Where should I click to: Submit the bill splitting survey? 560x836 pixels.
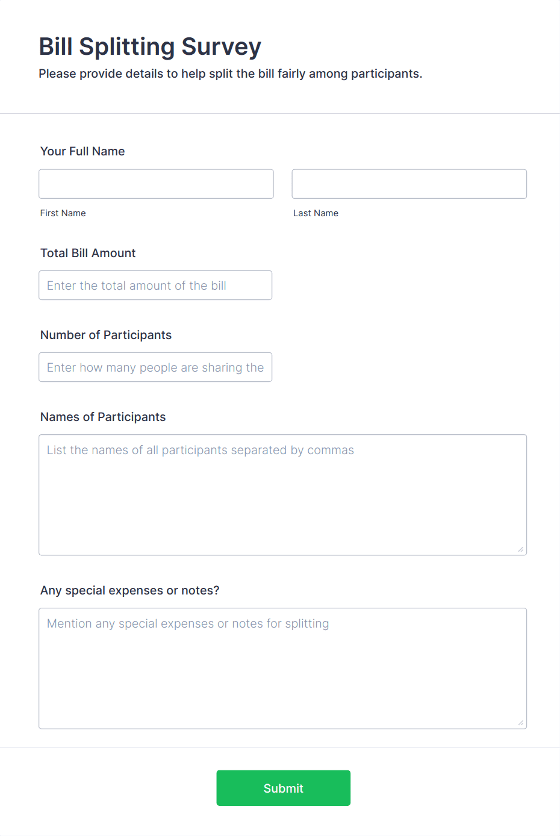[283, 788]
